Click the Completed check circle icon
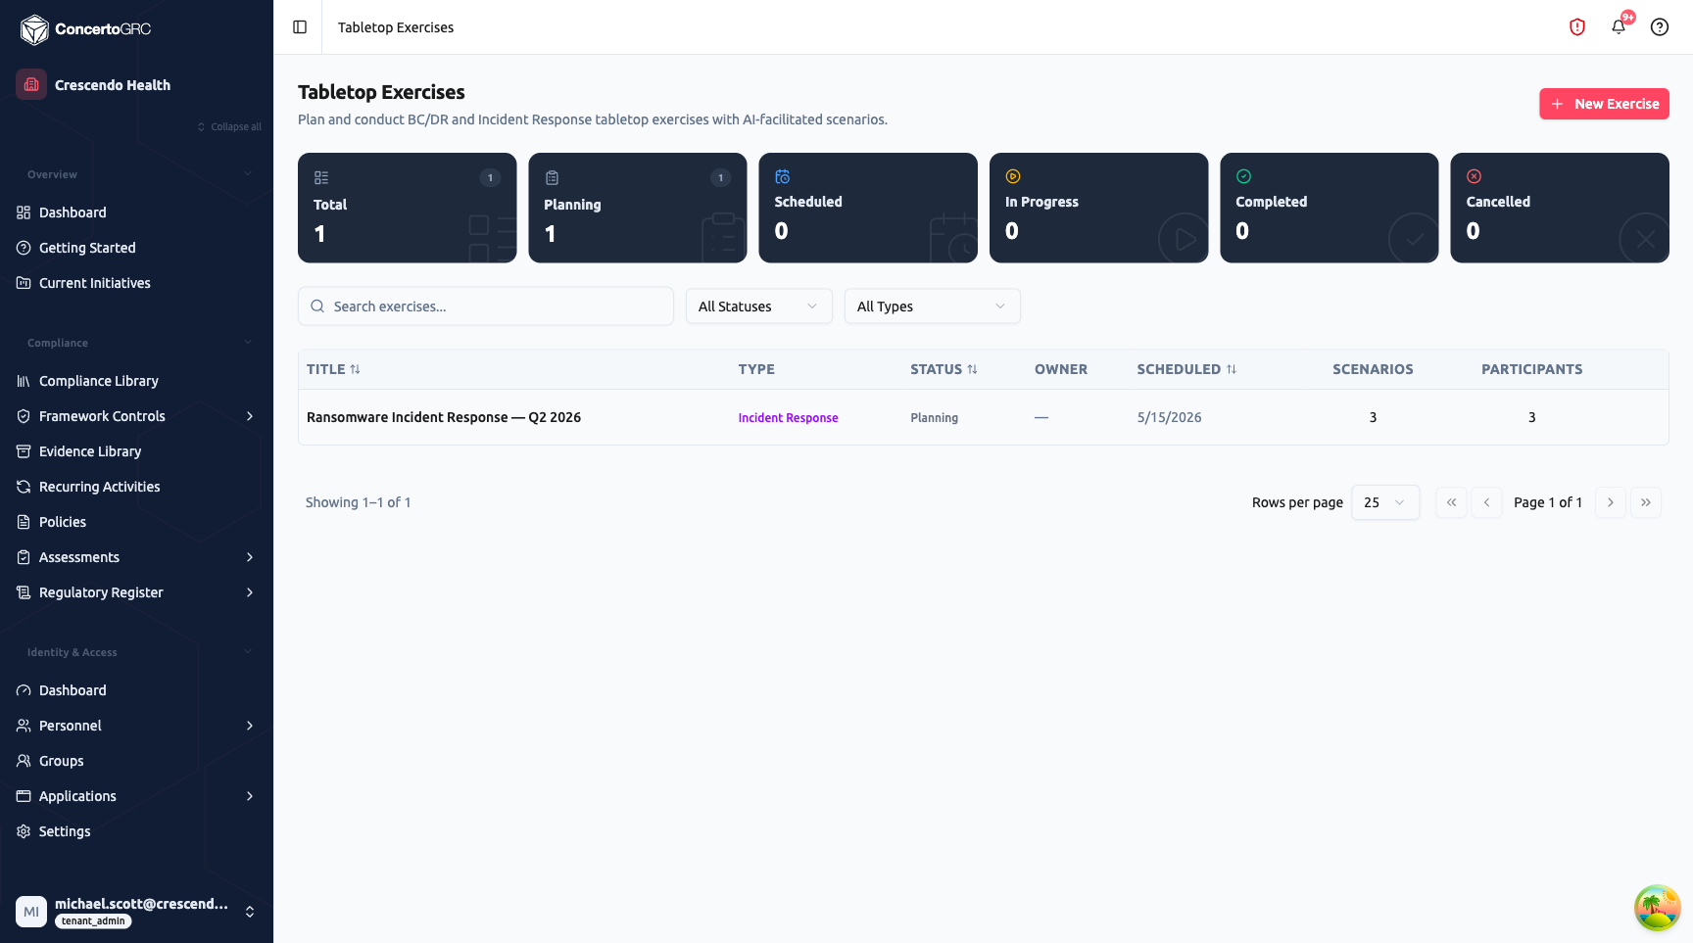 click(x=1243, y=176)
